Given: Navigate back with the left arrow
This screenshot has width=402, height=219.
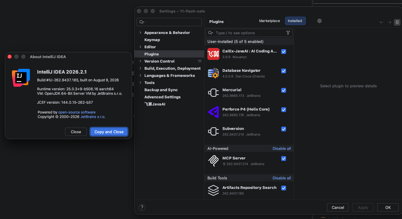Looking at the screenshot, I should coord(382,22).
